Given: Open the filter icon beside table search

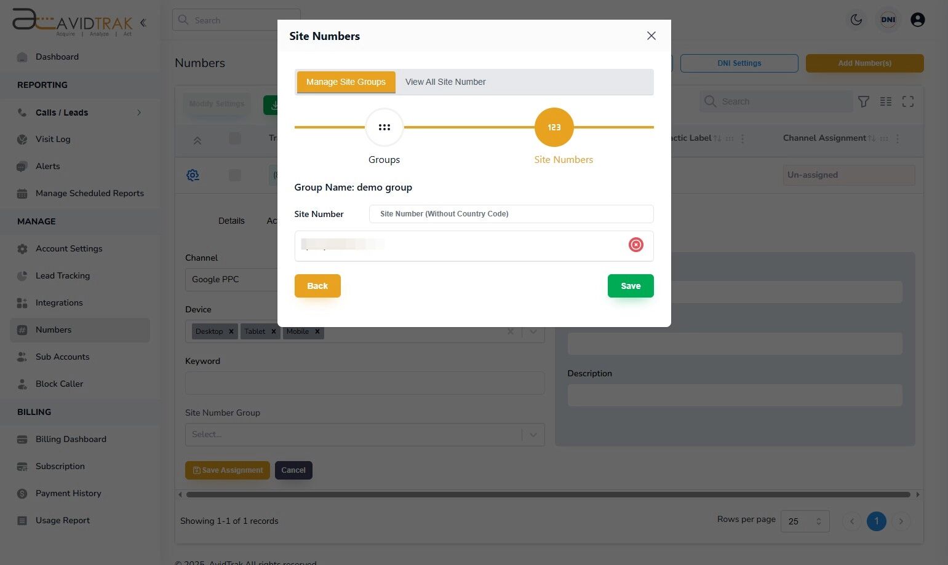Looking at the screenshot, I should coord(864,101).
